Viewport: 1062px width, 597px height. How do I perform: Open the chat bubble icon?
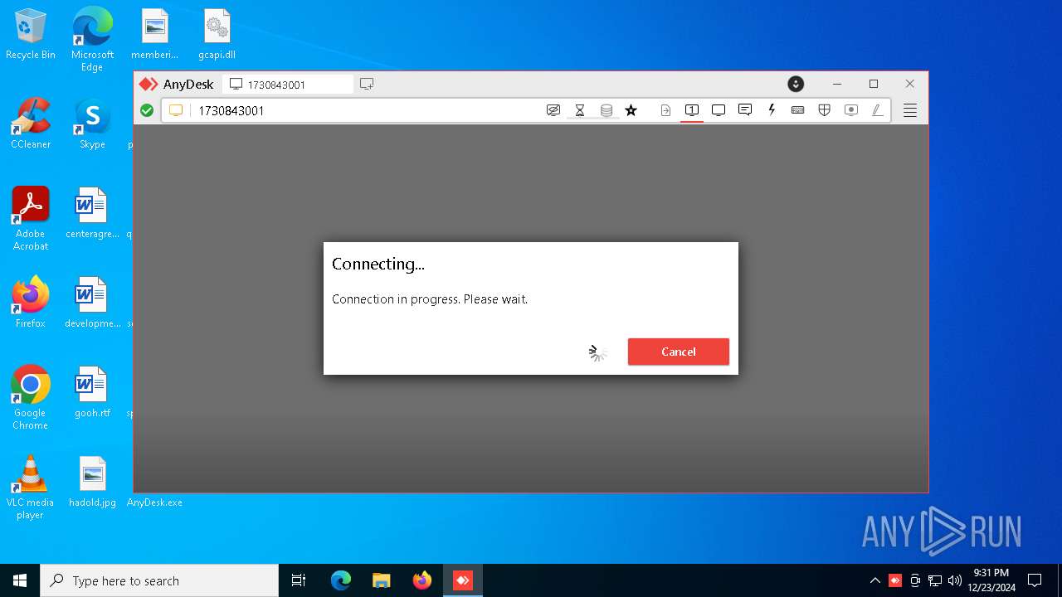745,110
